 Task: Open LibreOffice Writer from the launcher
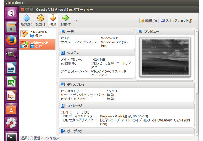pyautogui.click(x=11, y=68)
